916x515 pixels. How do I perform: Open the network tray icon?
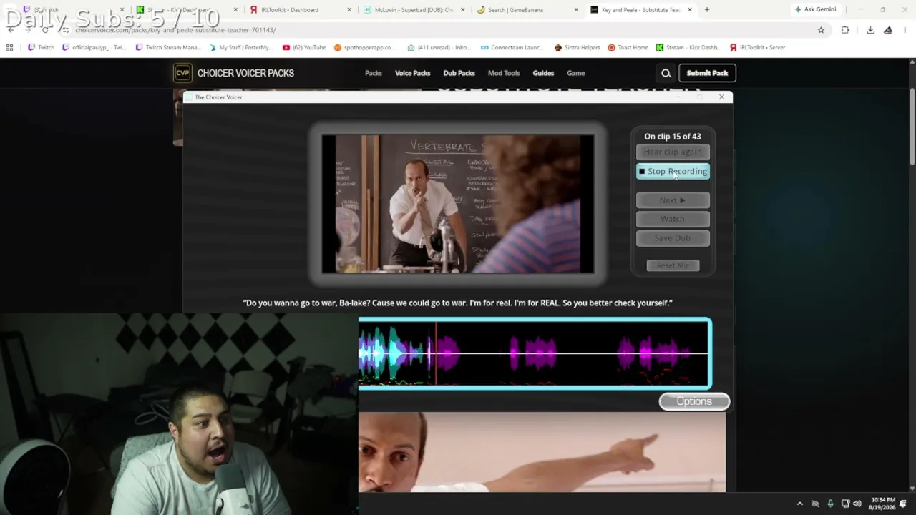(845, 504)
